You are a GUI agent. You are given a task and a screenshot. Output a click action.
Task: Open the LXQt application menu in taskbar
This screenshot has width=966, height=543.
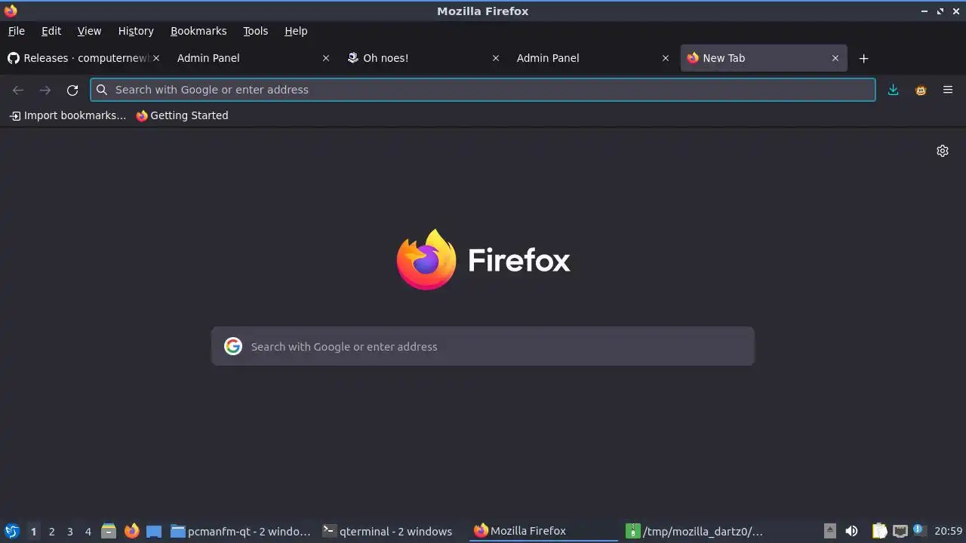click(12, 531)
